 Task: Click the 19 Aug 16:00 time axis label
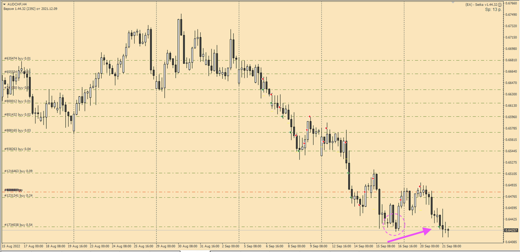pyautogui.click(x=78, y=246)
